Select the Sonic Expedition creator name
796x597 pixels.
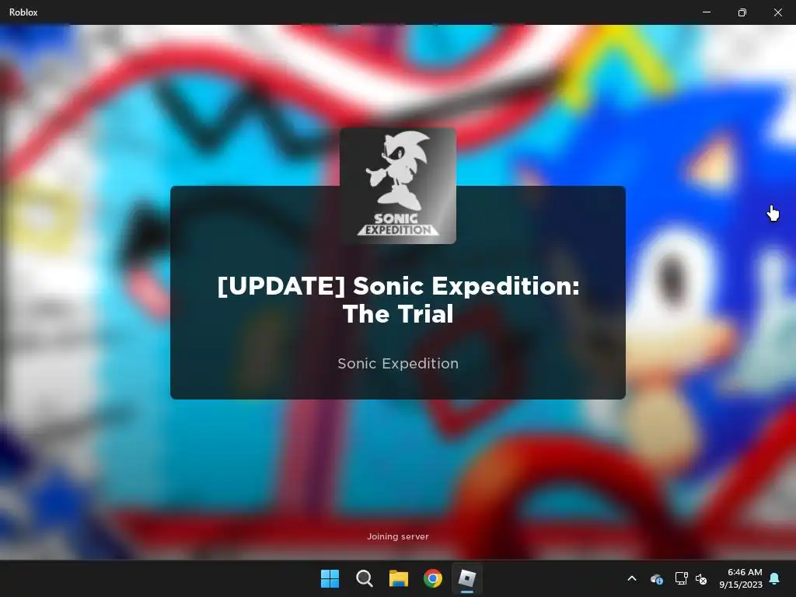point(398,364)
